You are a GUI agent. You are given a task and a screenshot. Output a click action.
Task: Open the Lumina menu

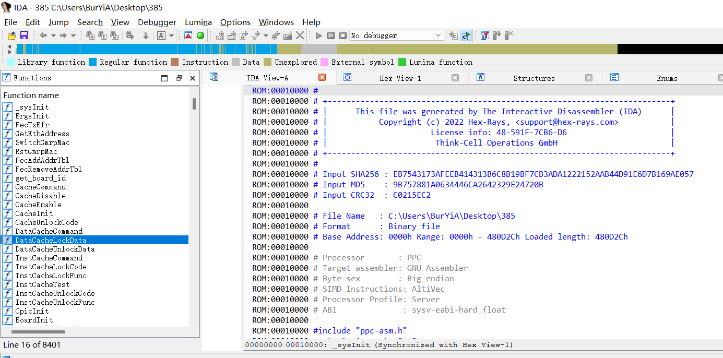(198, 22)
